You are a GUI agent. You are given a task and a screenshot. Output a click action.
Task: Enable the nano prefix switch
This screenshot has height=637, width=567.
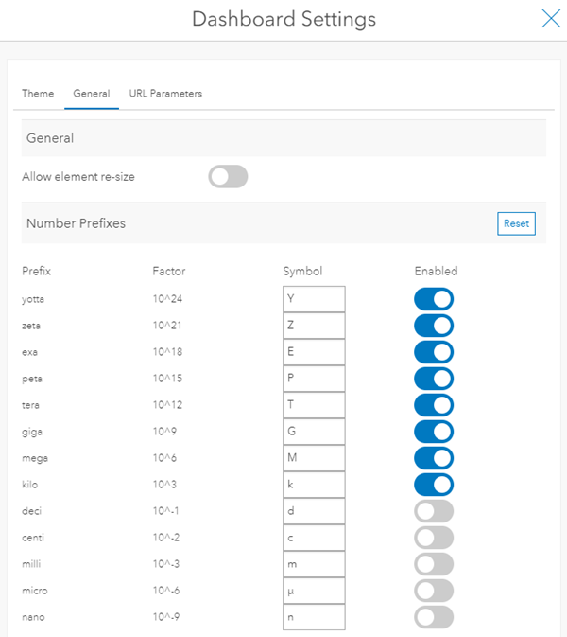pyautogui.click(x=434, y=617)
